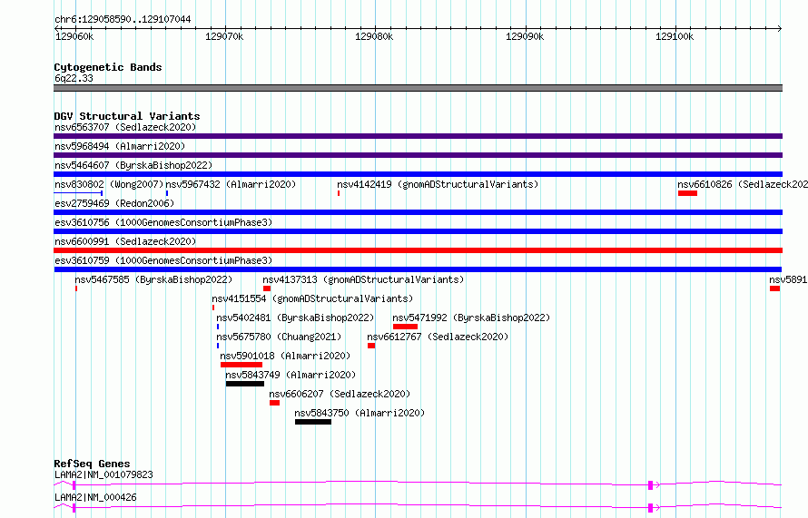The width and height of the screenshot is (808, 518).
Task: Select the red nsv4137313 variant block
Action: coord(267,288)
